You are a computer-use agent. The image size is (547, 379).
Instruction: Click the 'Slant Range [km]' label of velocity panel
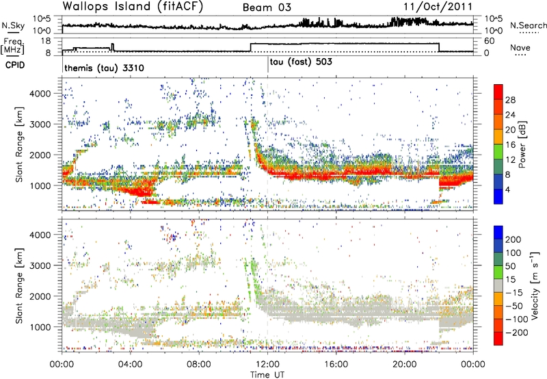20,286
